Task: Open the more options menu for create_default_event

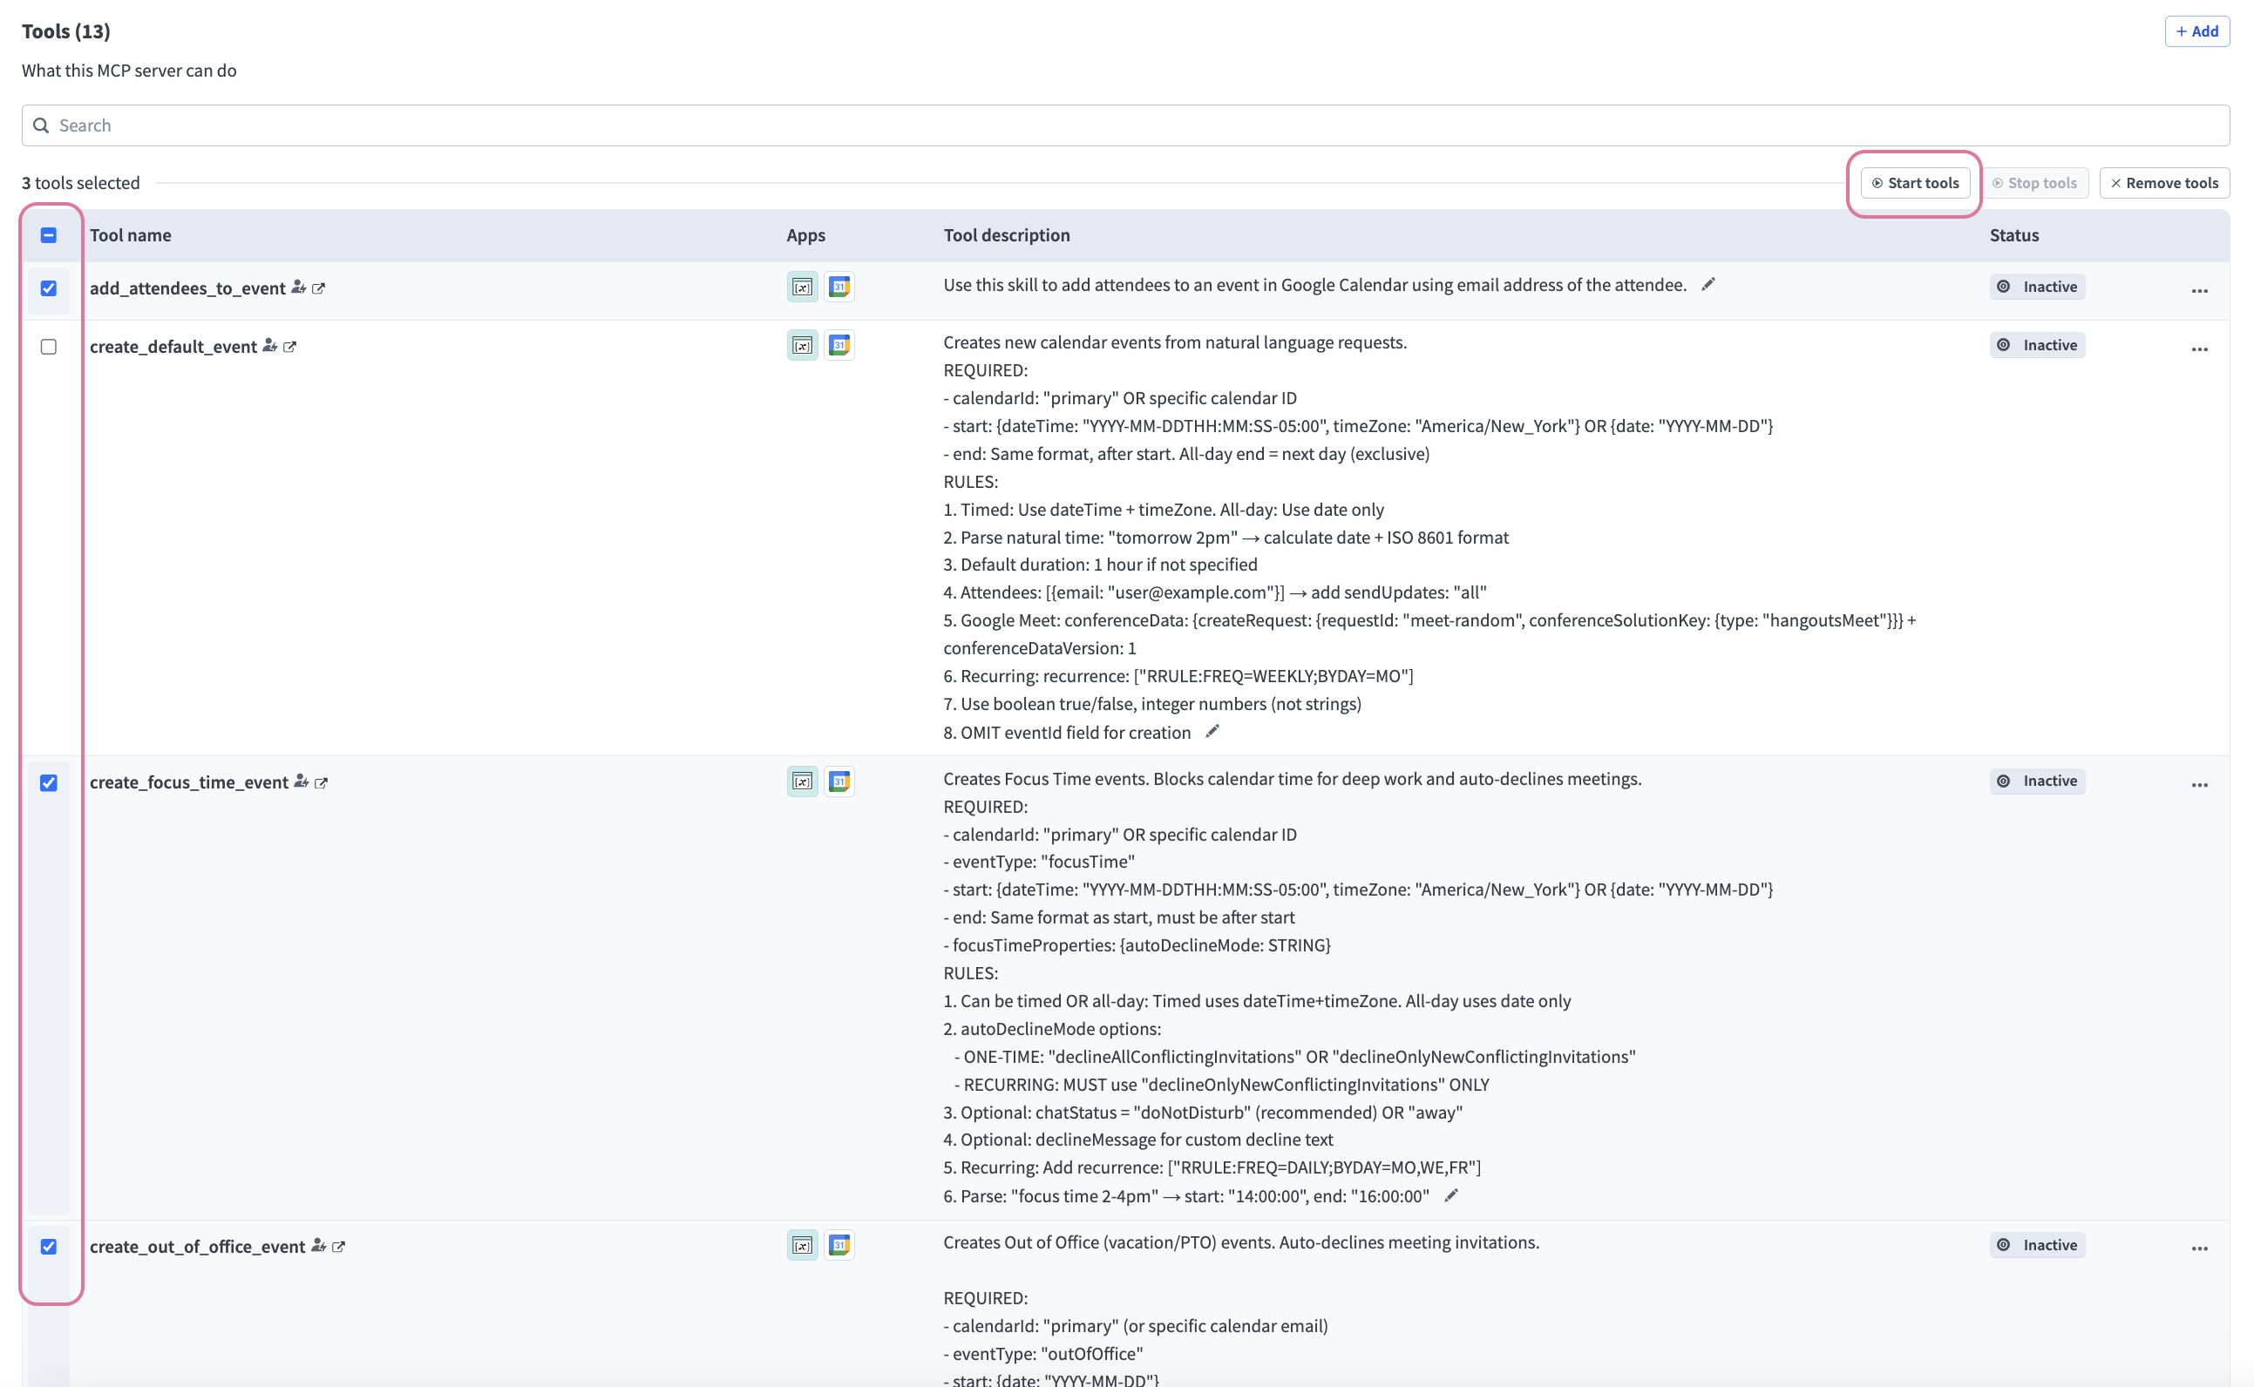Action: click(2200, 348)
